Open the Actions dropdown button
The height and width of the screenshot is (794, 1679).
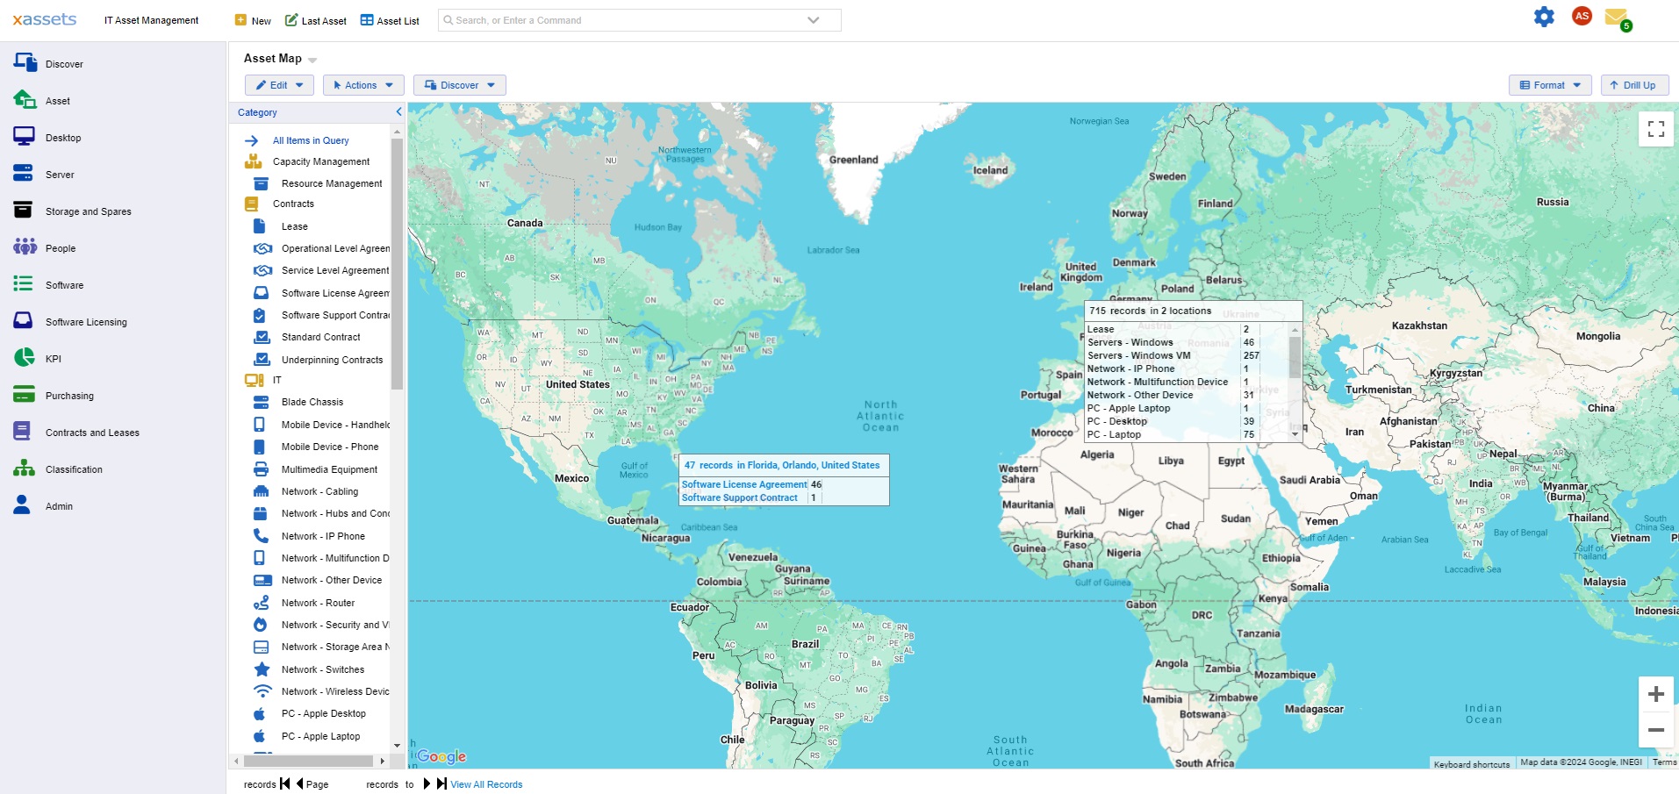point(363,85)
